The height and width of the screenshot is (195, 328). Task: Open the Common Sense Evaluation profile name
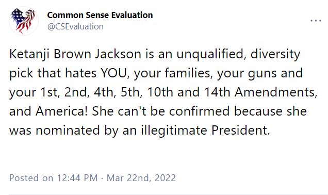[100, 15]
